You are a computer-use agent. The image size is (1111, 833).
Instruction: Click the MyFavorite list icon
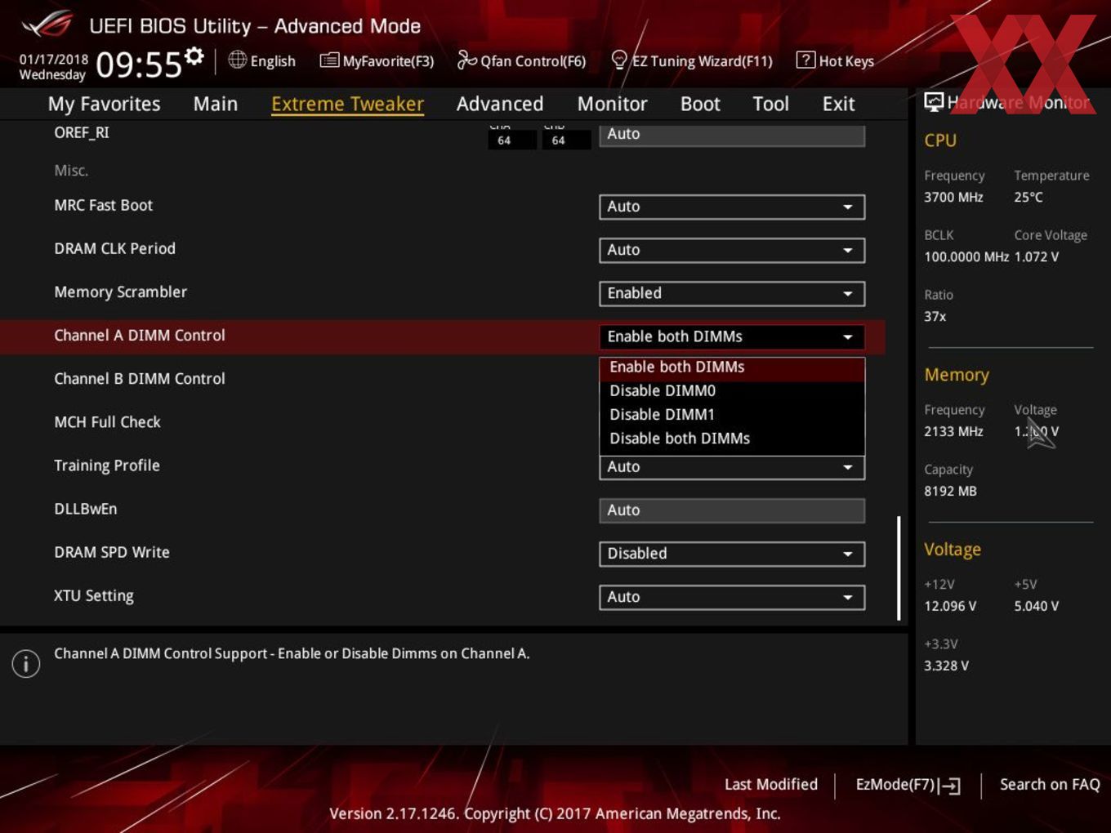pyautogui.click(x=329, y=60)
